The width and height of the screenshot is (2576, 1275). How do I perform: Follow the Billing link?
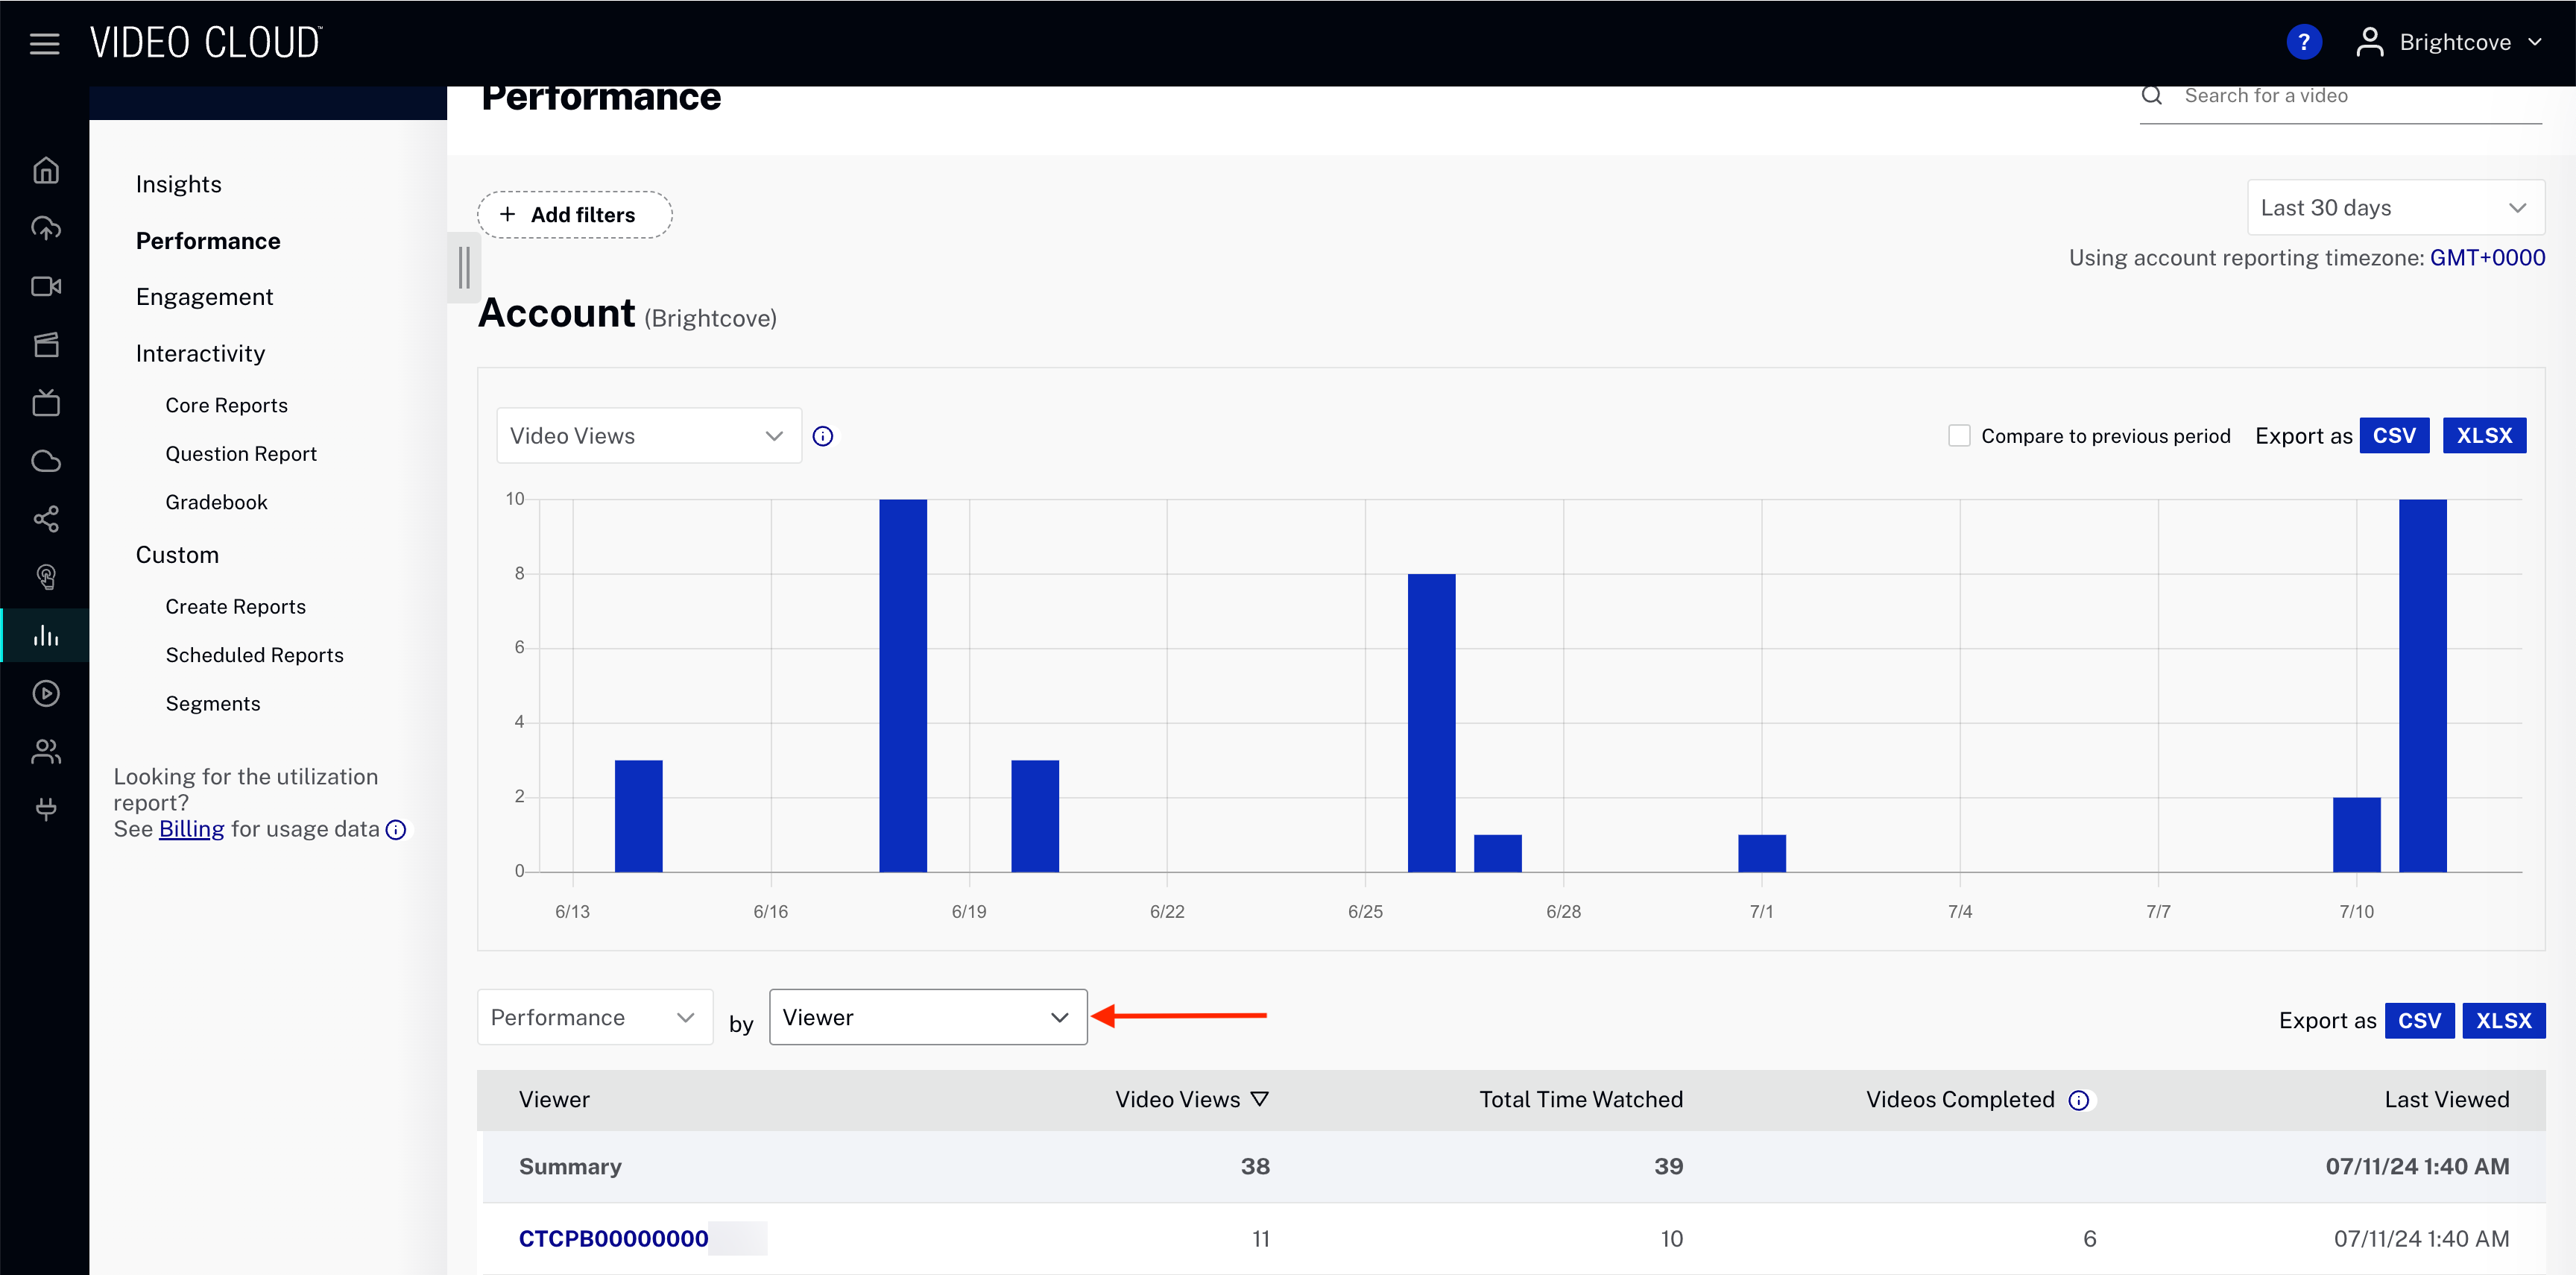click(x=191, y=829)
